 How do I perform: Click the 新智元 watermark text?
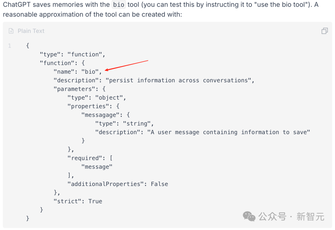click(310, 216)
